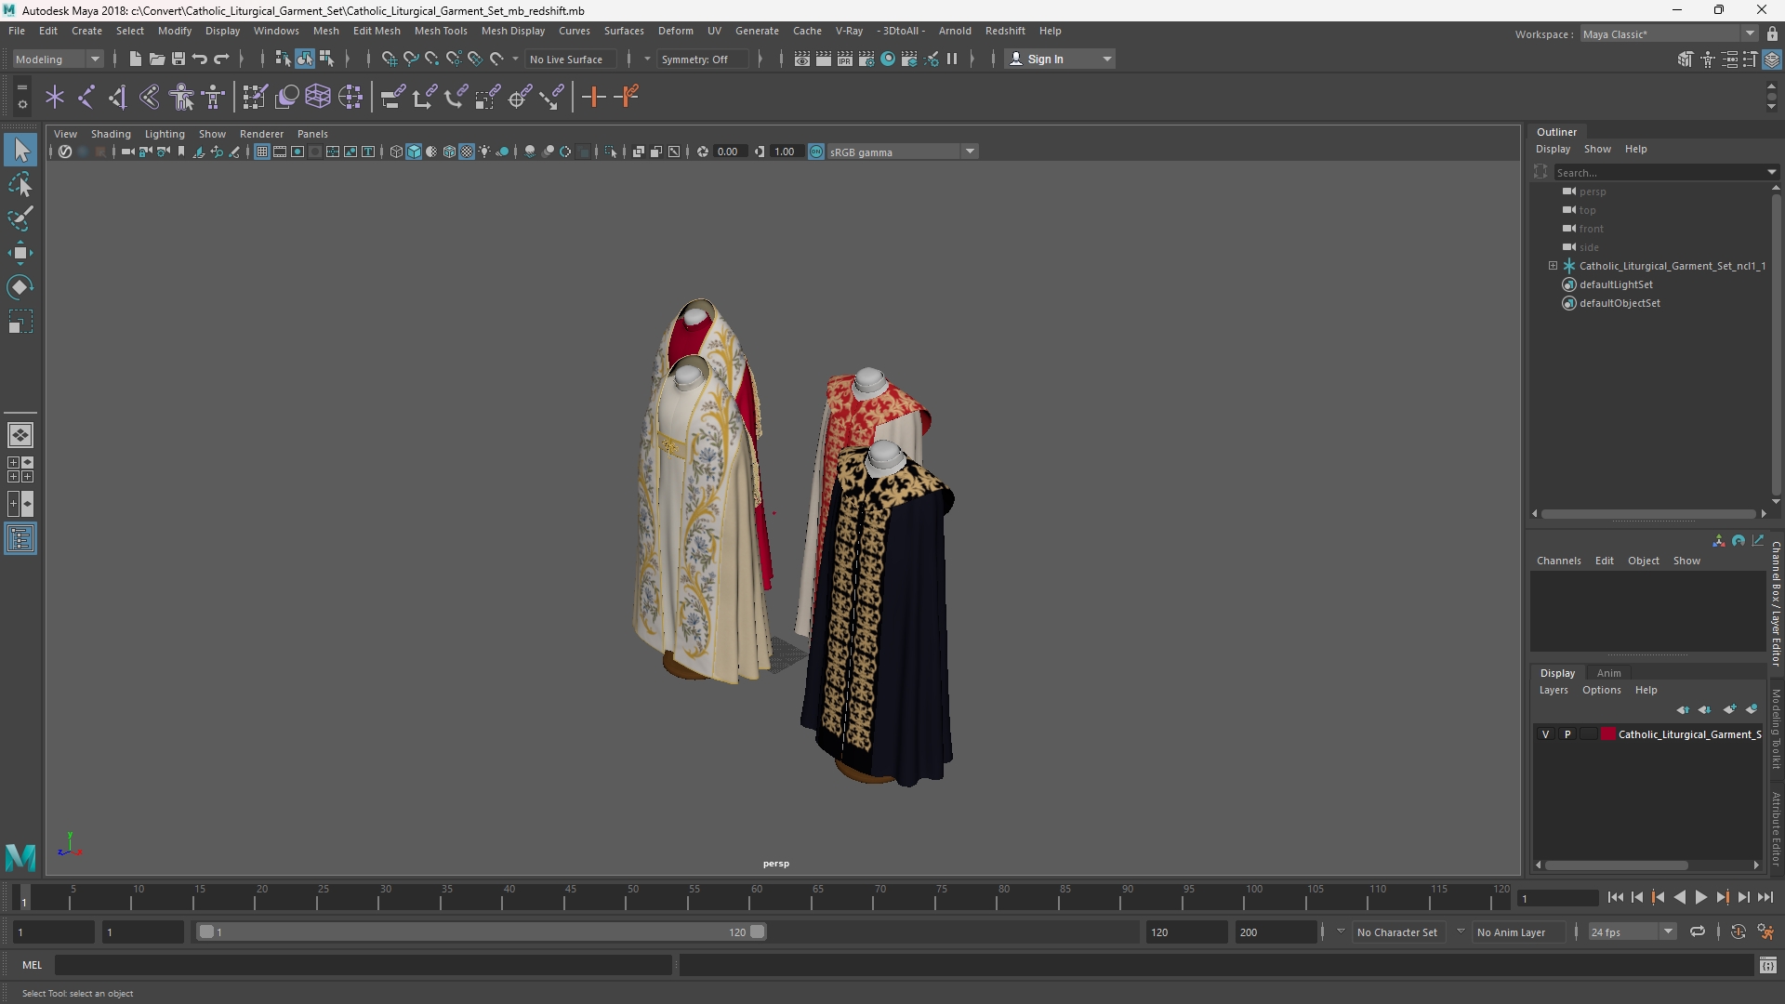Open the Redshift menu

pos(1005,31)
